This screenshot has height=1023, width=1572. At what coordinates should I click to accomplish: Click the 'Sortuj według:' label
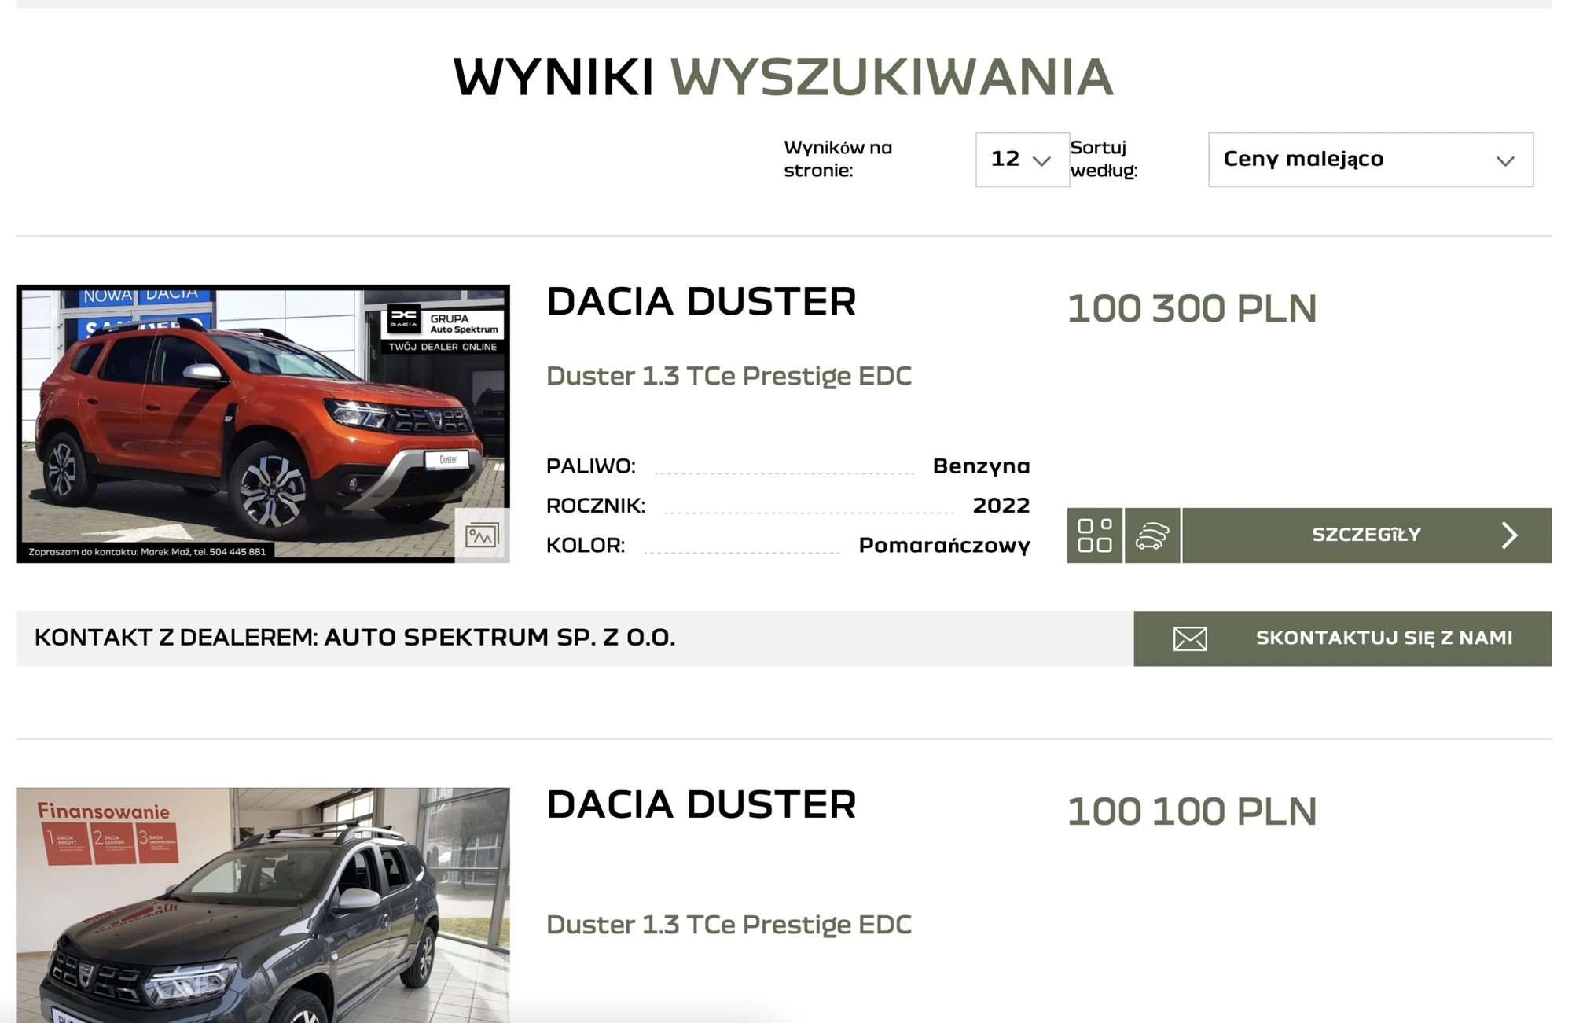tap(1104, 159)
